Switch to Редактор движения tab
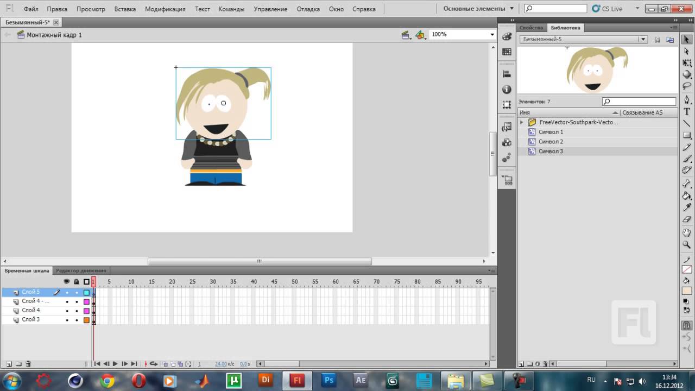 click(x=81, y=270)
